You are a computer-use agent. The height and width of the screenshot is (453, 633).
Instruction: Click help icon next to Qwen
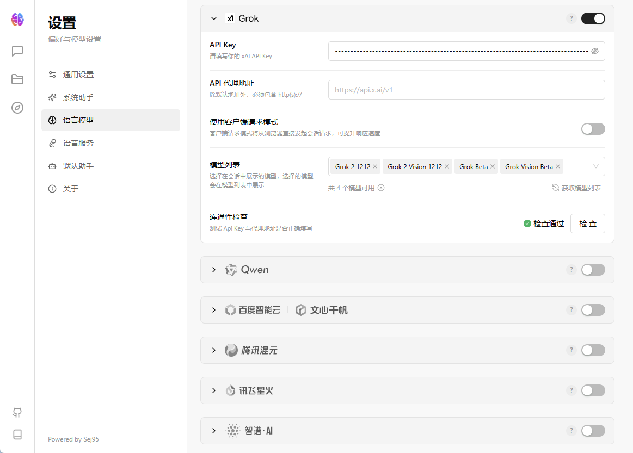coord(571,269)
